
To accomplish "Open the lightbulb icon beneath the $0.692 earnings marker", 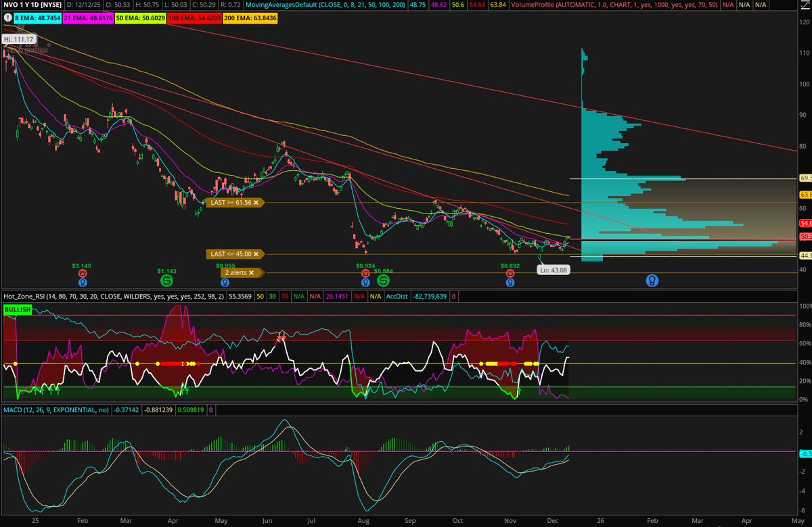I will click(510, 282).
